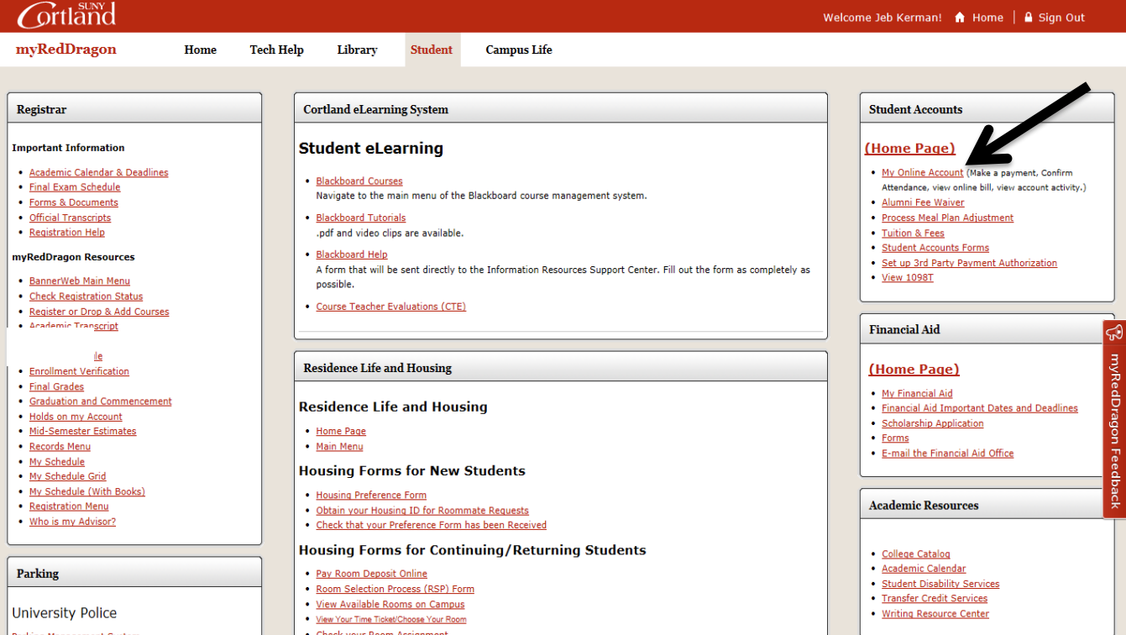The width and height of the screenshot is (1126, 635).
Task: Click Pay Room Deposit Online
Action: [x=371, y=573]
